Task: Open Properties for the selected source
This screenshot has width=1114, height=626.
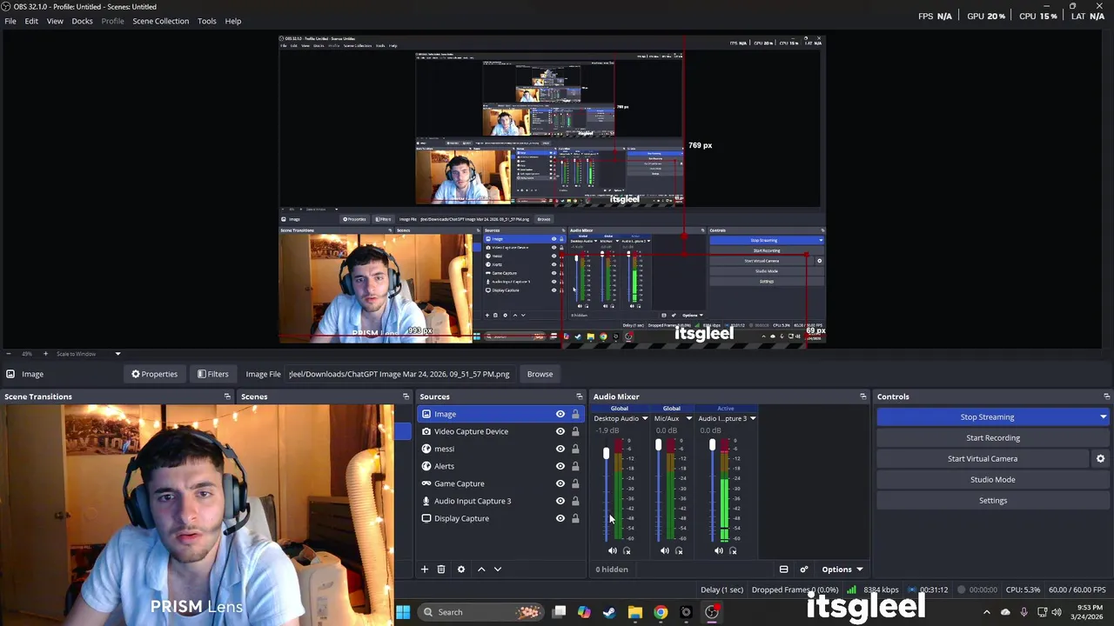Action: [155, 374]
